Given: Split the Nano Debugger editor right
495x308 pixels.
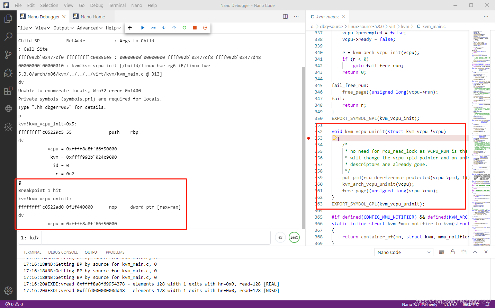Looking at the screenshot, I should pos(286,17).
